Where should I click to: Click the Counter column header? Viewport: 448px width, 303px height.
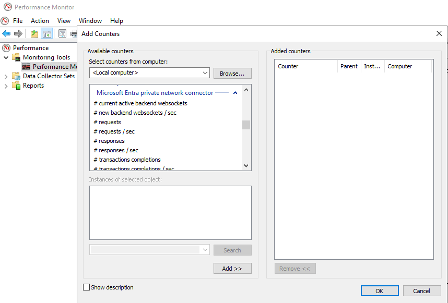(306, 66)
